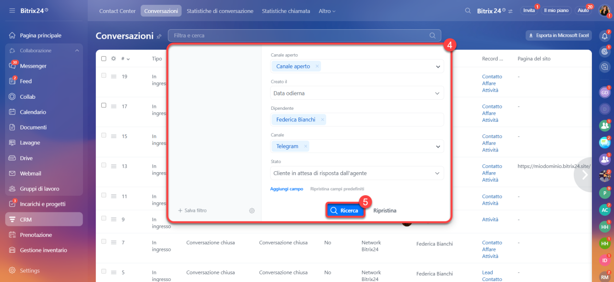Remove the Telegram tag
614x282 pixels.
(x=305, y=146)
